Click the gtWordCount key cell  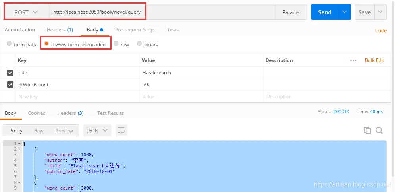click(77, 85)
